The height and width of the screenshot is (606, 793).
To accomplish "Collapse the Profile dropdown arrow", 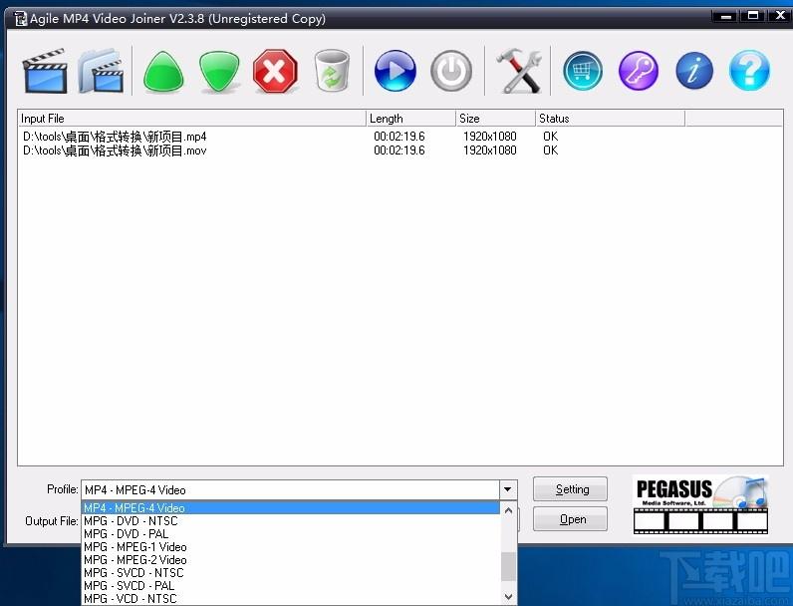I will 508,489.
